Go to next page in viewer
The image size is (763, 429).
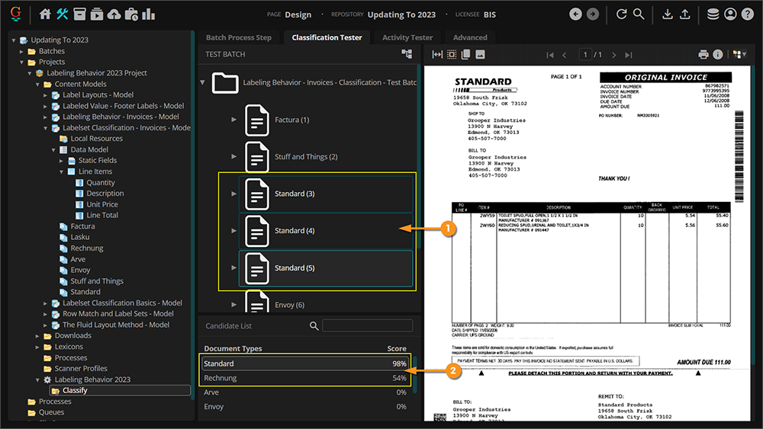click(x=613, y=55)
